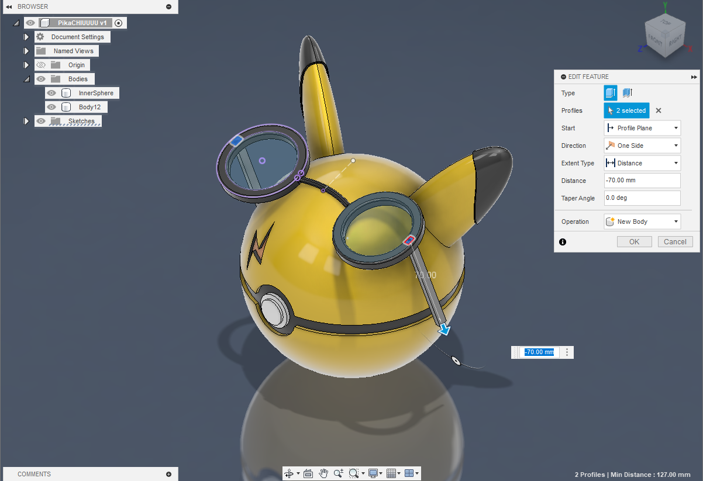Screen dimensions: 703x481
Task: Activate the Look At tool
Action: click(x=309, y=473)
